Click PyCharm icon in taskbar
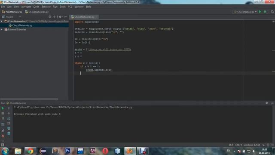This screenshot has height=155, width=275. click(x=130, y=151)
